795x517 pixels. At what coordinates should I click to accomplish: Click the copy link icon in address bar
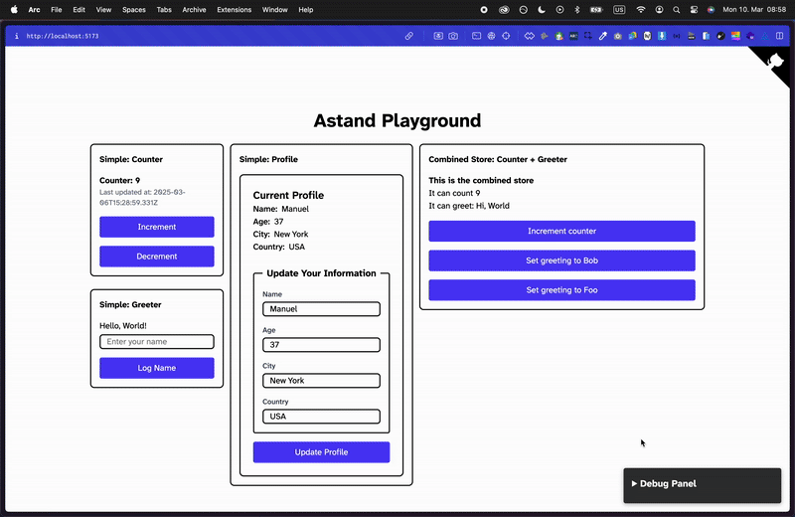(408, 36)
